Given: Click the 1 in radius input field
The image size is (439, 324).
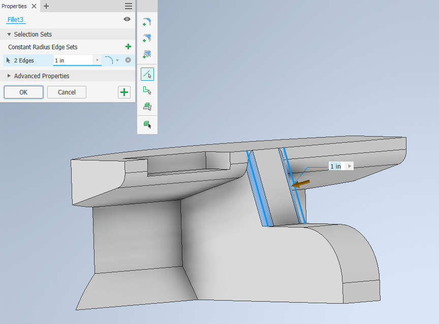Looking at the screenshot, I should pyautogui.click(x=73, y=60).
